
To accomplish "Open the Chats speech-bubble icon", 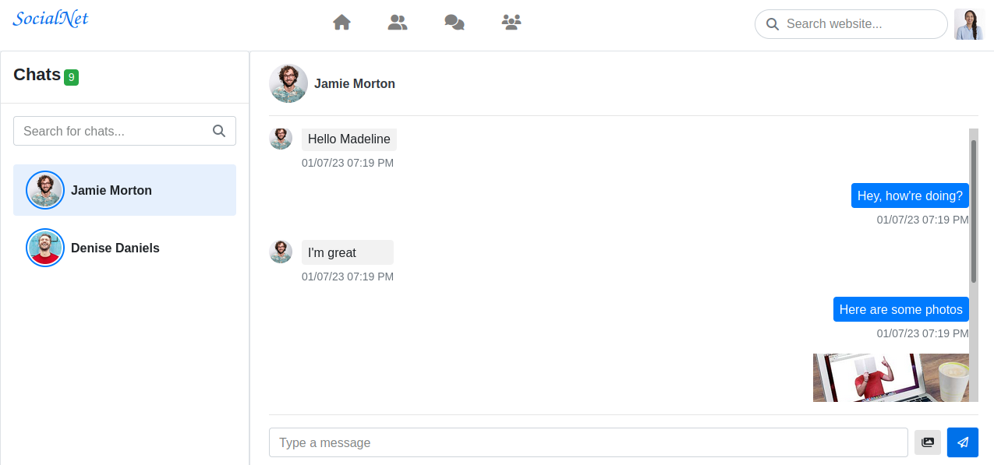I will click(455, 23).
